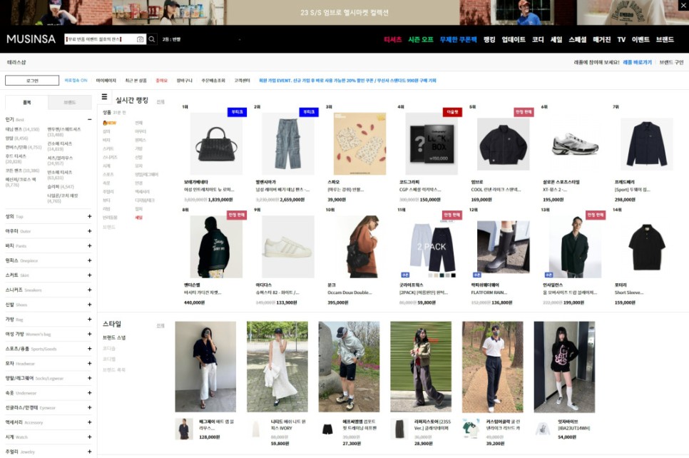Open 시즌 오프 in top navigation

coord(421,39)
